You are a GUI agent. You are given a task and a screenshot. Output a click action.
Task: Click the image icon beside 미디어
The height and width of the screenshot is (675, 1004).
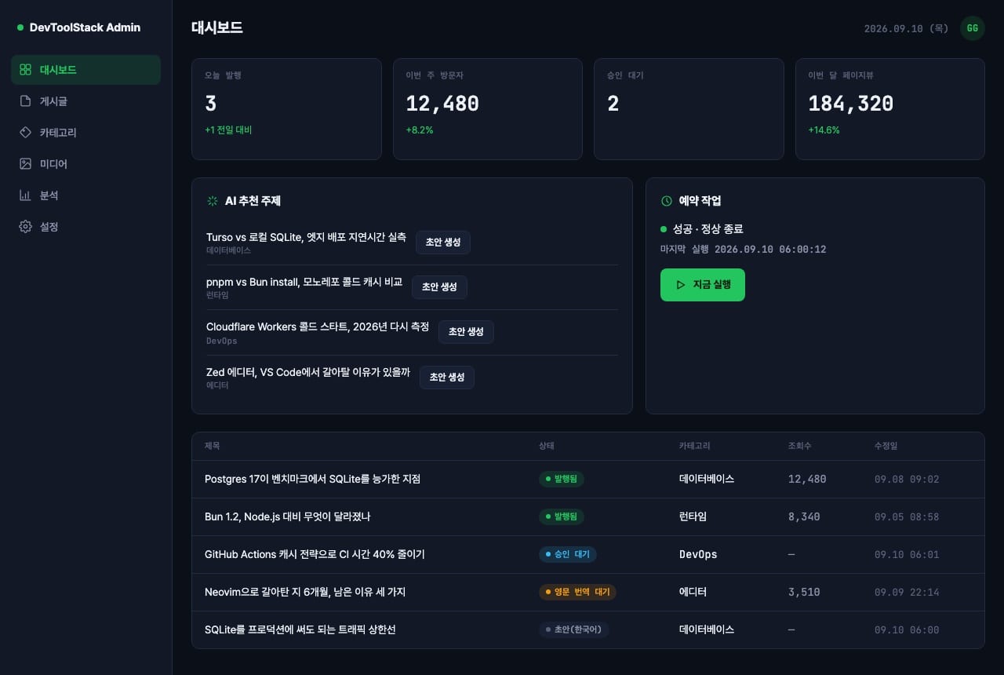26,164
